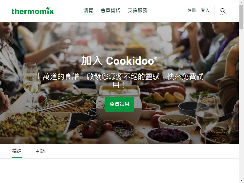Click the leaf on the thermomix logo
This screenshot has height=183, width=244.
coord(48,8)
